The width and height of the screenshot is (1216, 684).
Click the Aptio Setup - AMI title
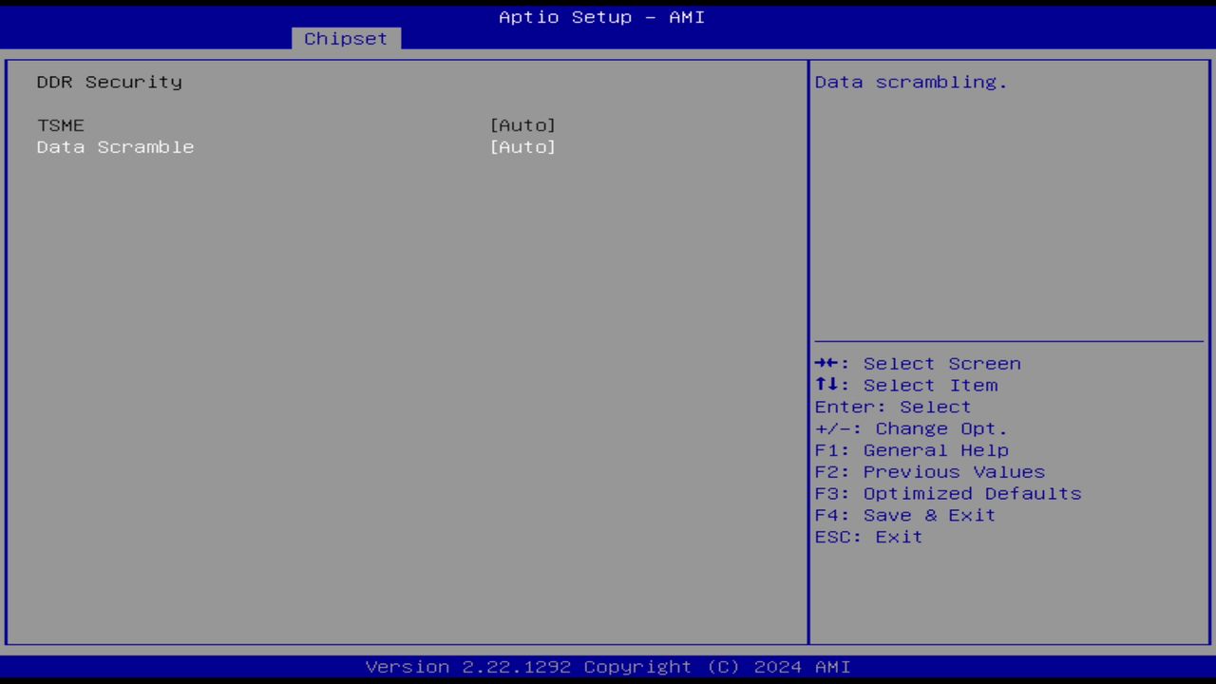(x=602, y=17)
